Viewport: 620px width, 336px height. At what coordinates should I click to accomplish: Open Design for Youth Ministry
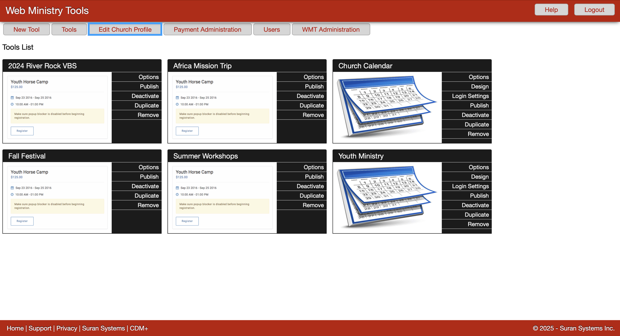[x=480, y=176]
